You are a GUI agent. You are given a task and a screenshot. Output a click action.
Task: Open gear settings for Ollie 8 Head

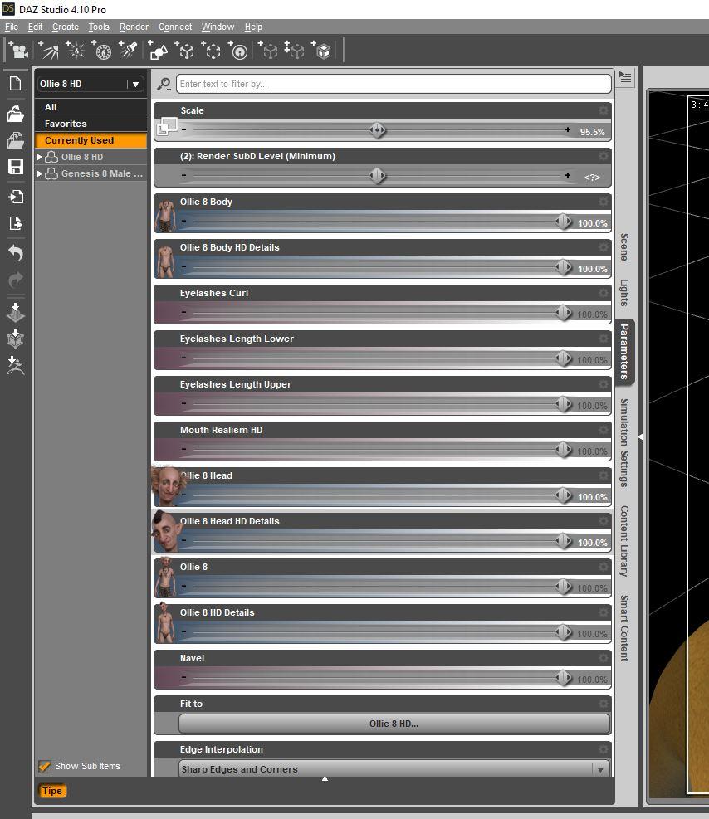[x=604, y=475]
